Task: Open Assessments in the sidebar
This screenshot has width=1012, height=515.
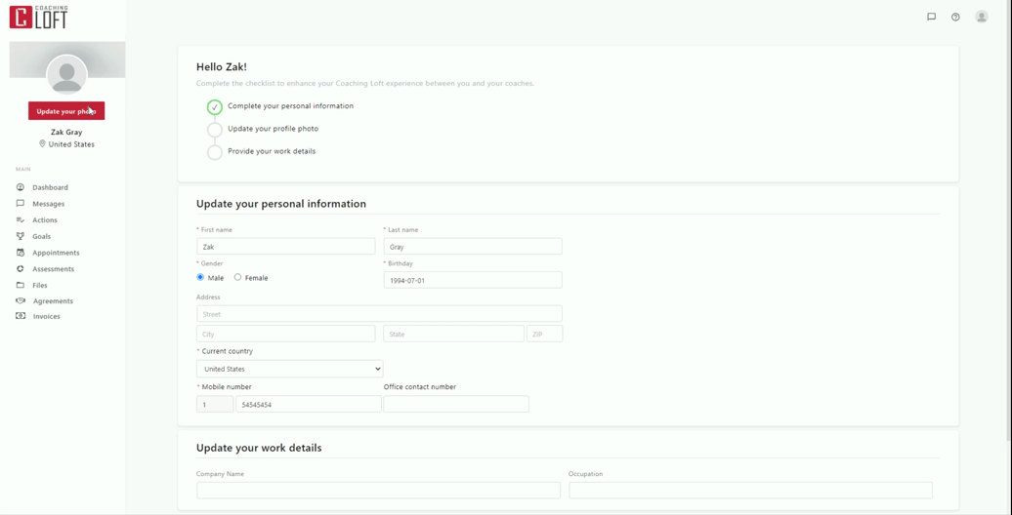Action: click(x=53, y=269)
